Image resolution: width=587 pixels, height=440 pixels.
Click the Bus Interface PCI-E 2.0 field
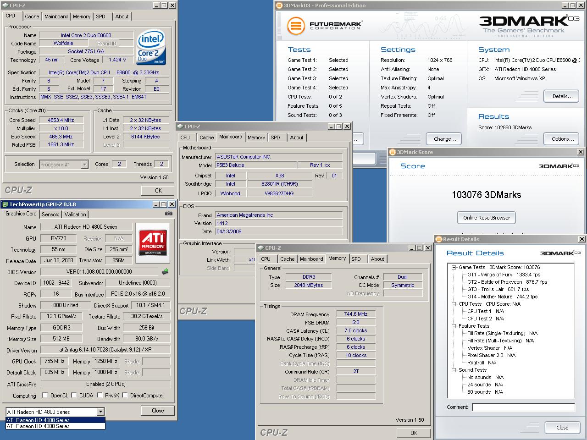(138, 294)
